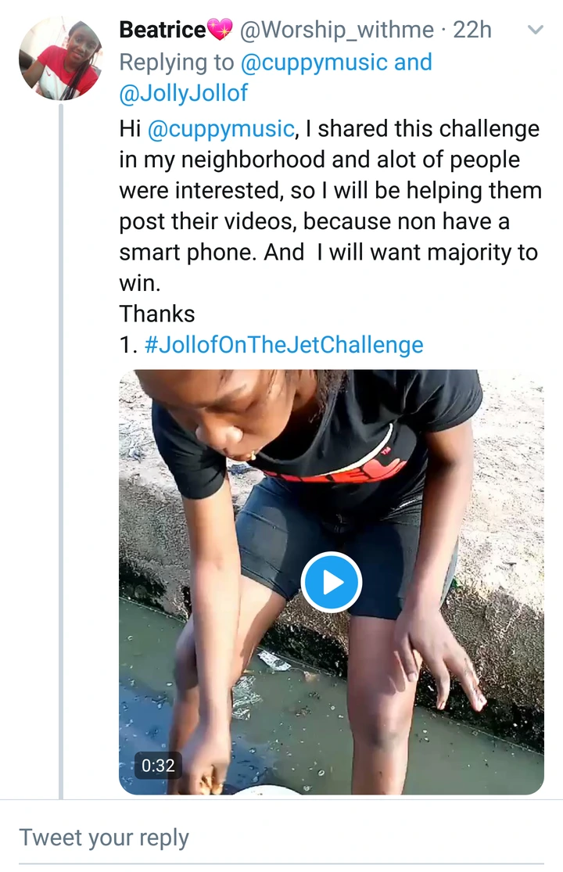Click the "Thanks" line in the tweet
Screen dimensions: 563x872
[x=157, y=314]
